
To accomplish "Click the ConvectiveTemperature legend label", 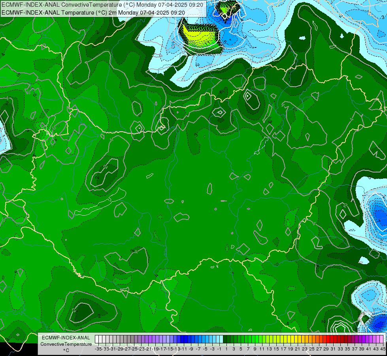I will click(66, 344).
